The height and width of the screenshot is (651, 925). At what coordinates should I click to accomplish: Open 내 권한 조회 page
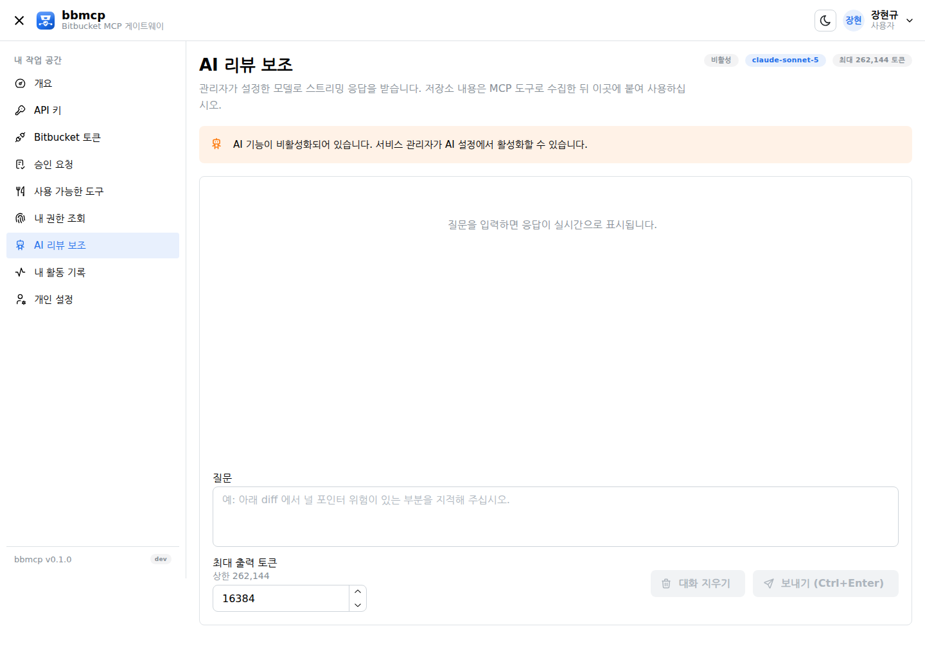(x=92, y=218)
